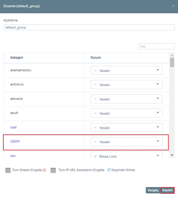Click the Kategori column header
This screenshot has height=197, width=178.
tap(17, 57)
